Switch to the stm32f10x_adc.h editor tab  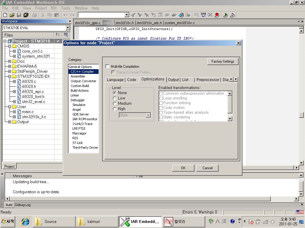[x=149, y=23]
